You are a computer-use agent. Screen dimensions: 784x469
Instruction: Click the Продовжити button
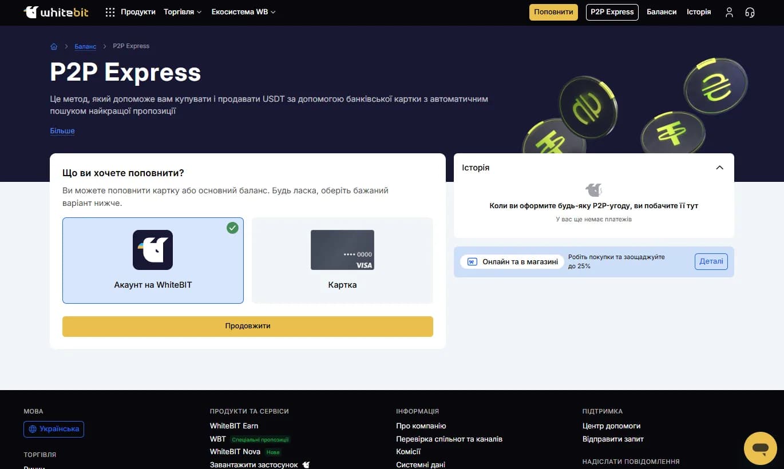(x=248, y=326)
